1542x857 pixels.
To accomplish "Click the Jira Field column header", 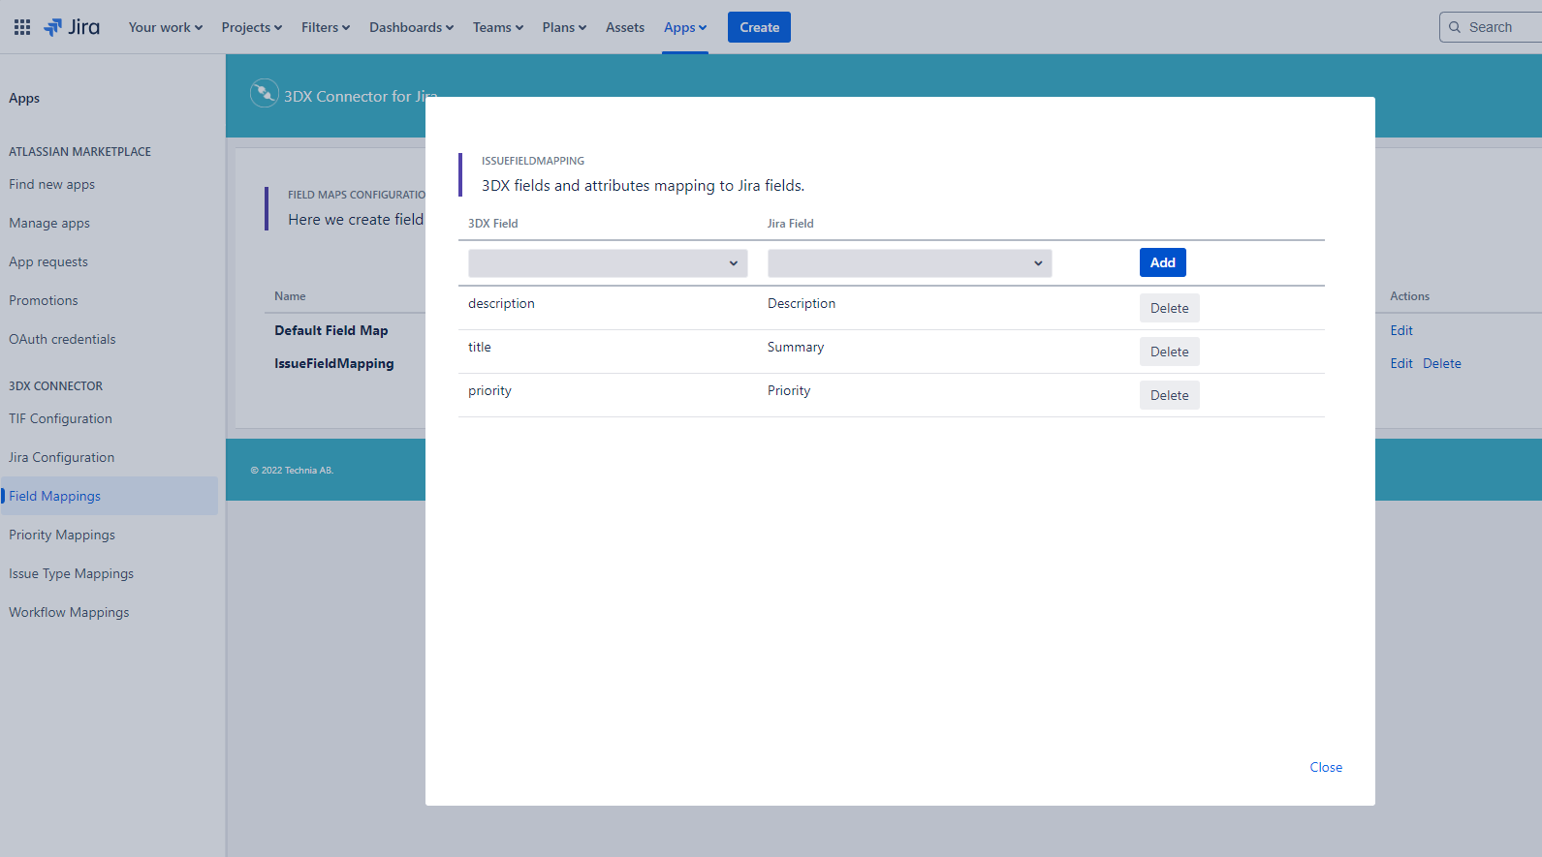I will click(791, 223).
